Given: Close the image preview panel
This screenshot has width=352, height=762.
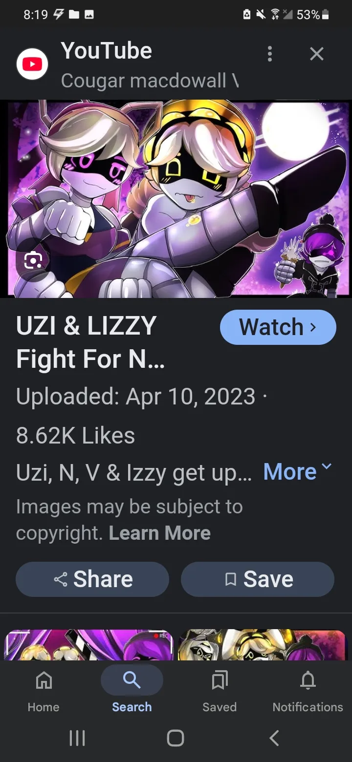Looking at the screenshot, I should point(317,54).
